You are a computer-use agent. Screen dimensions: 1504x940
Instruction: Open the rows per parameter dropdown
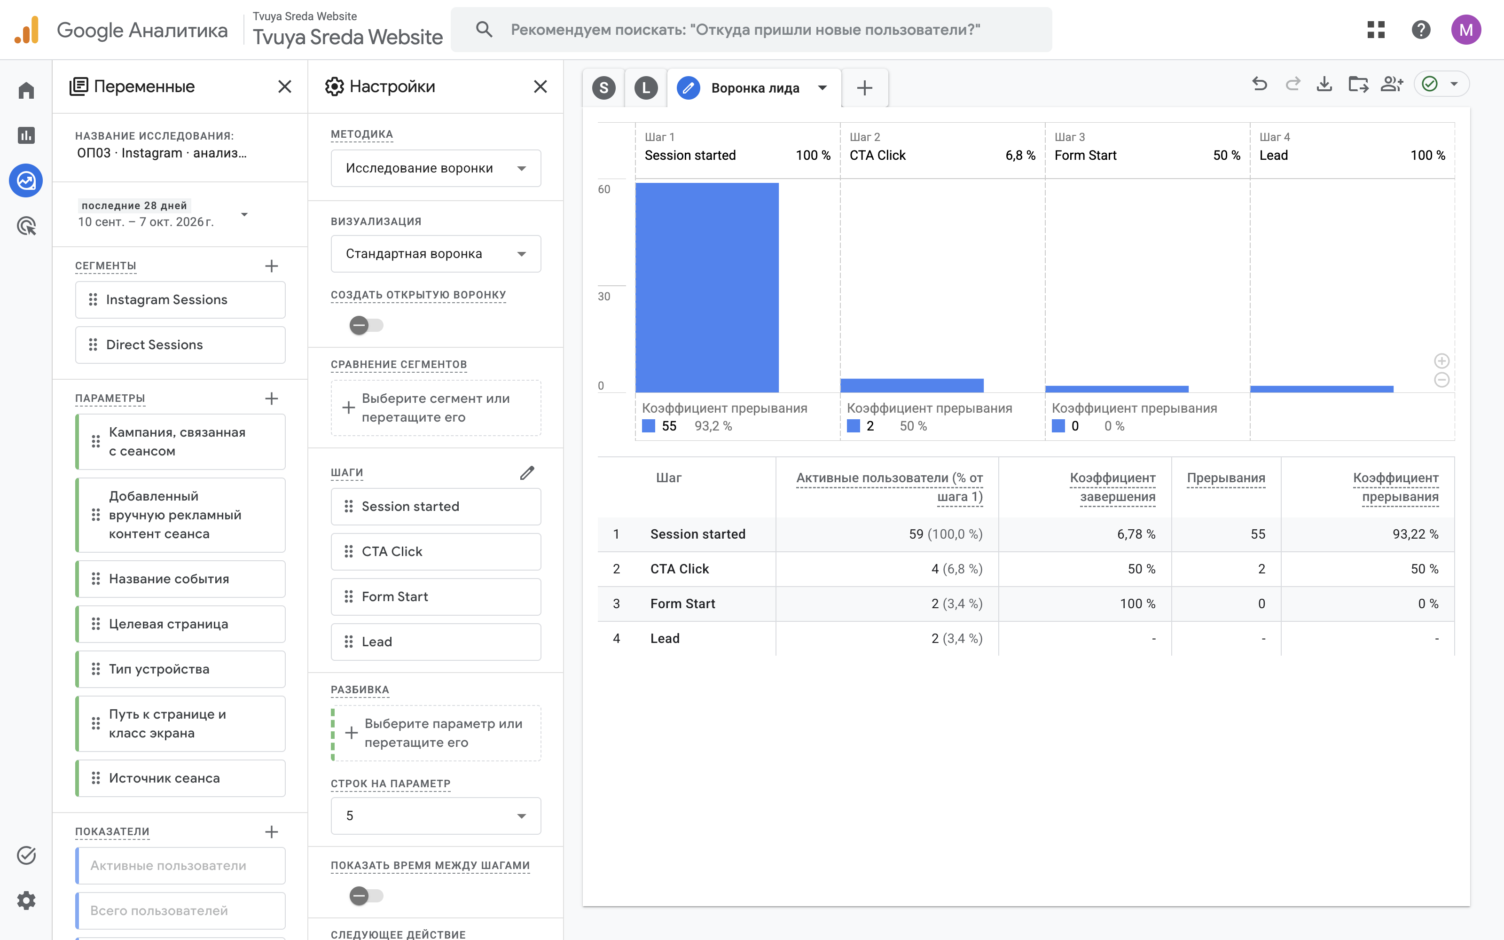436,815
